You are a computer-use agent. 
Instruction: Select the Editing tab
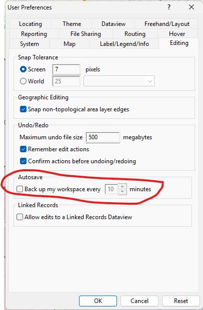179,43
